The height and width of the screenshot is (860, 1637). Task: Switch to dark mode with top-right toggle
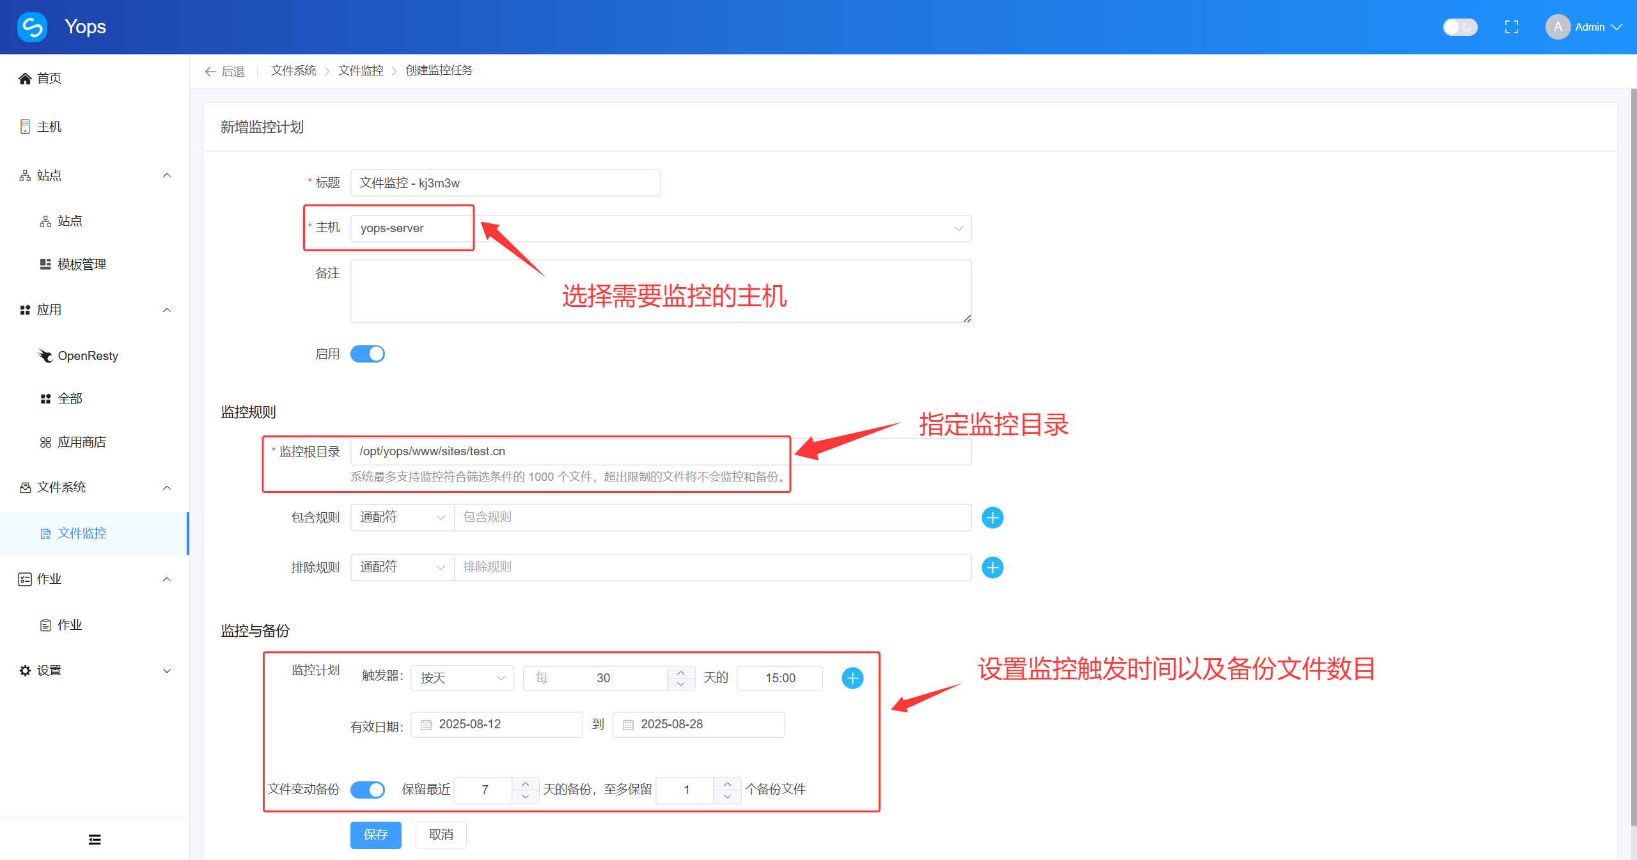[1460, 27]
